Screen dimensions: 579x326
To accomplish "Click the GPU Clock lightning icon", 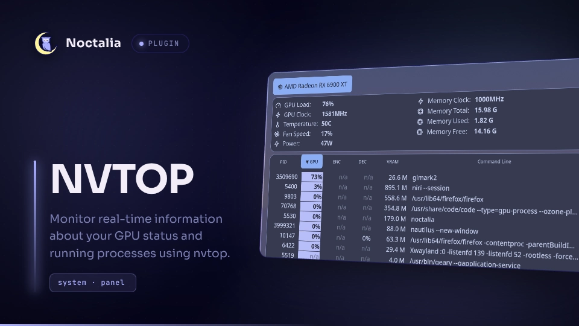I will click(278, 115).
